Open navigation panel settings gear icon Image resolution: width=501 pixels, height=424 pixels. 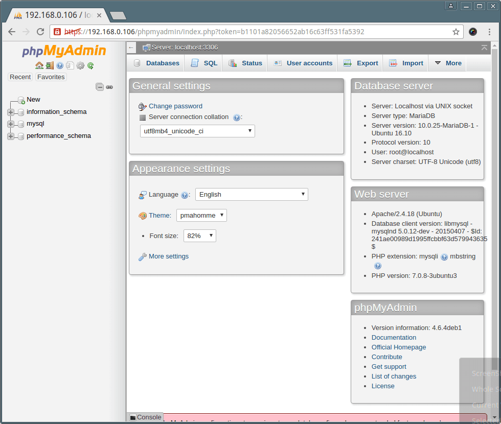coord(80,65)
